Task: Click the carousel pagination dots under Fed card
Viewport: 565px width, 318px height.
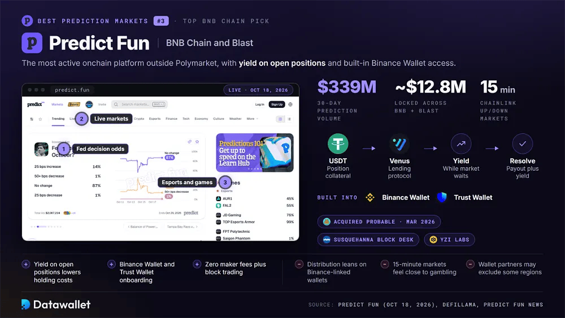Action: coord(46,227)
